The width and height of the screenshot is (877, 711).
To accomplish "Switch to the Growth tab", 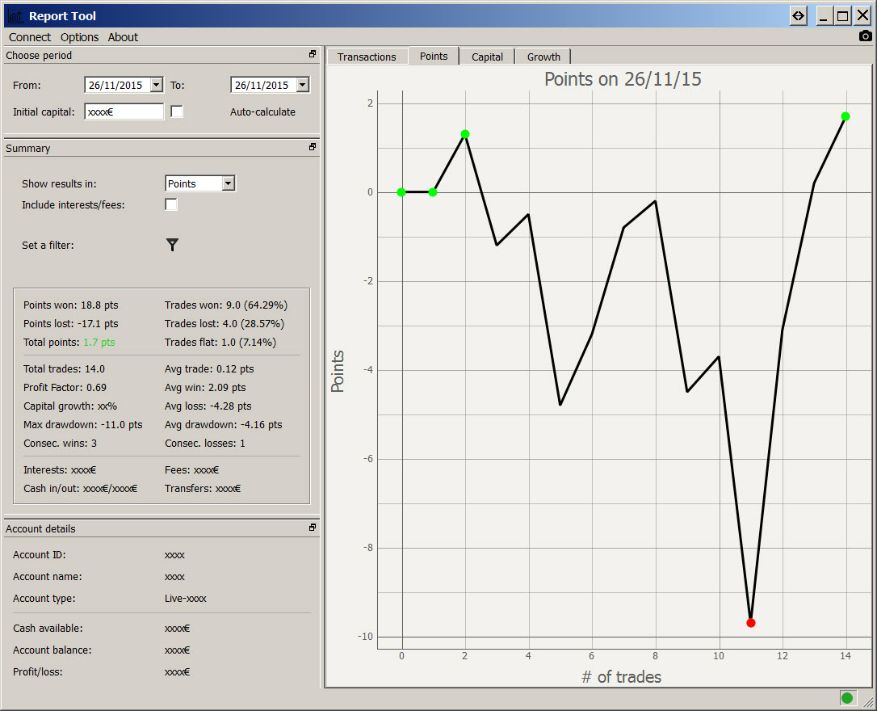I will click(543, 57).
